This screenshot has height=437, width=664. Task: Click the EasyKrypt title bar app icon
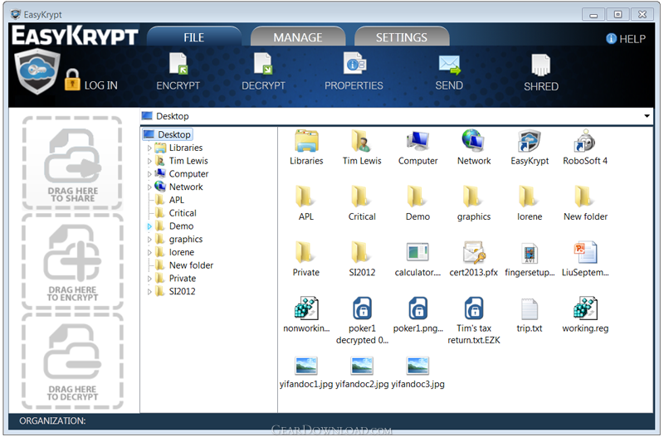pyautogui.click(x=16, y=14)
